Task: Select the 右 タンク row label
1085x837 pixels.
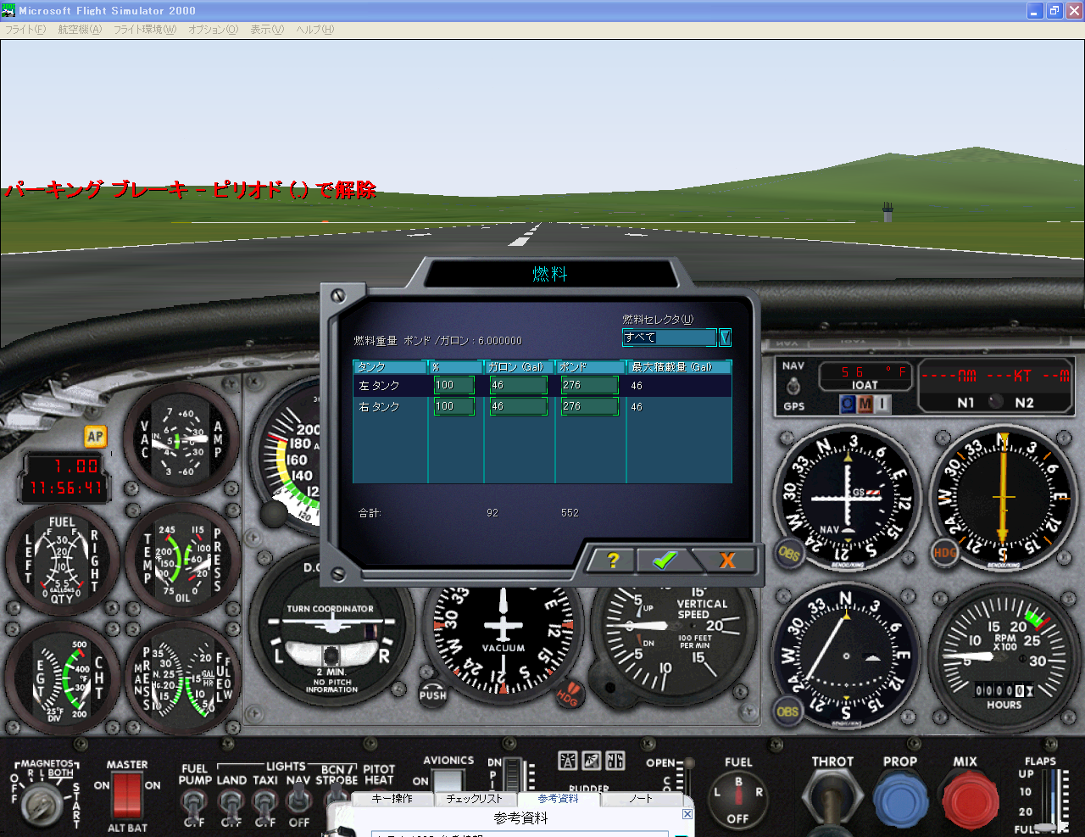Action: pos(379,406)
